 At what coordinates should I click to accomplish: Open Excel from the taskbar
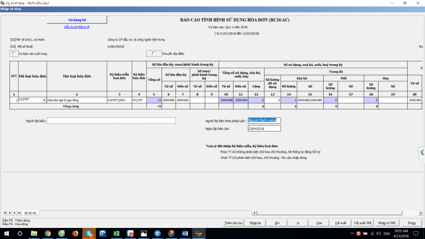pos(116,233)
